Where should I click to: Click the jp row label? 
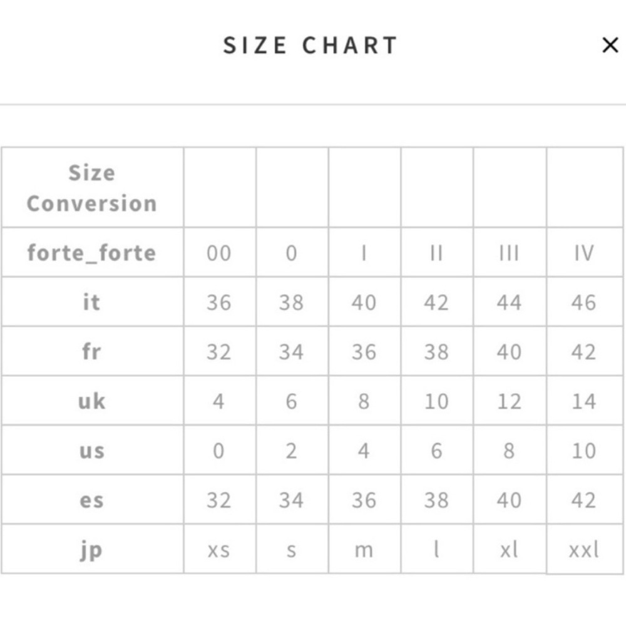pyautogui.click(x=91, y=550)
